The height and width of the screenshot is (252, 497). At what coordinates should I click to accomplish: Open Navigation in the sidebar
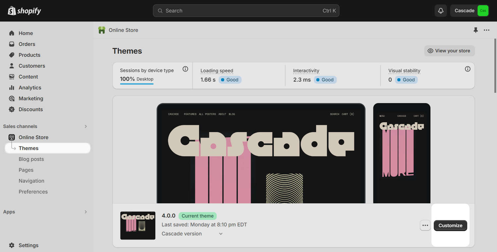tap(31, 181)
